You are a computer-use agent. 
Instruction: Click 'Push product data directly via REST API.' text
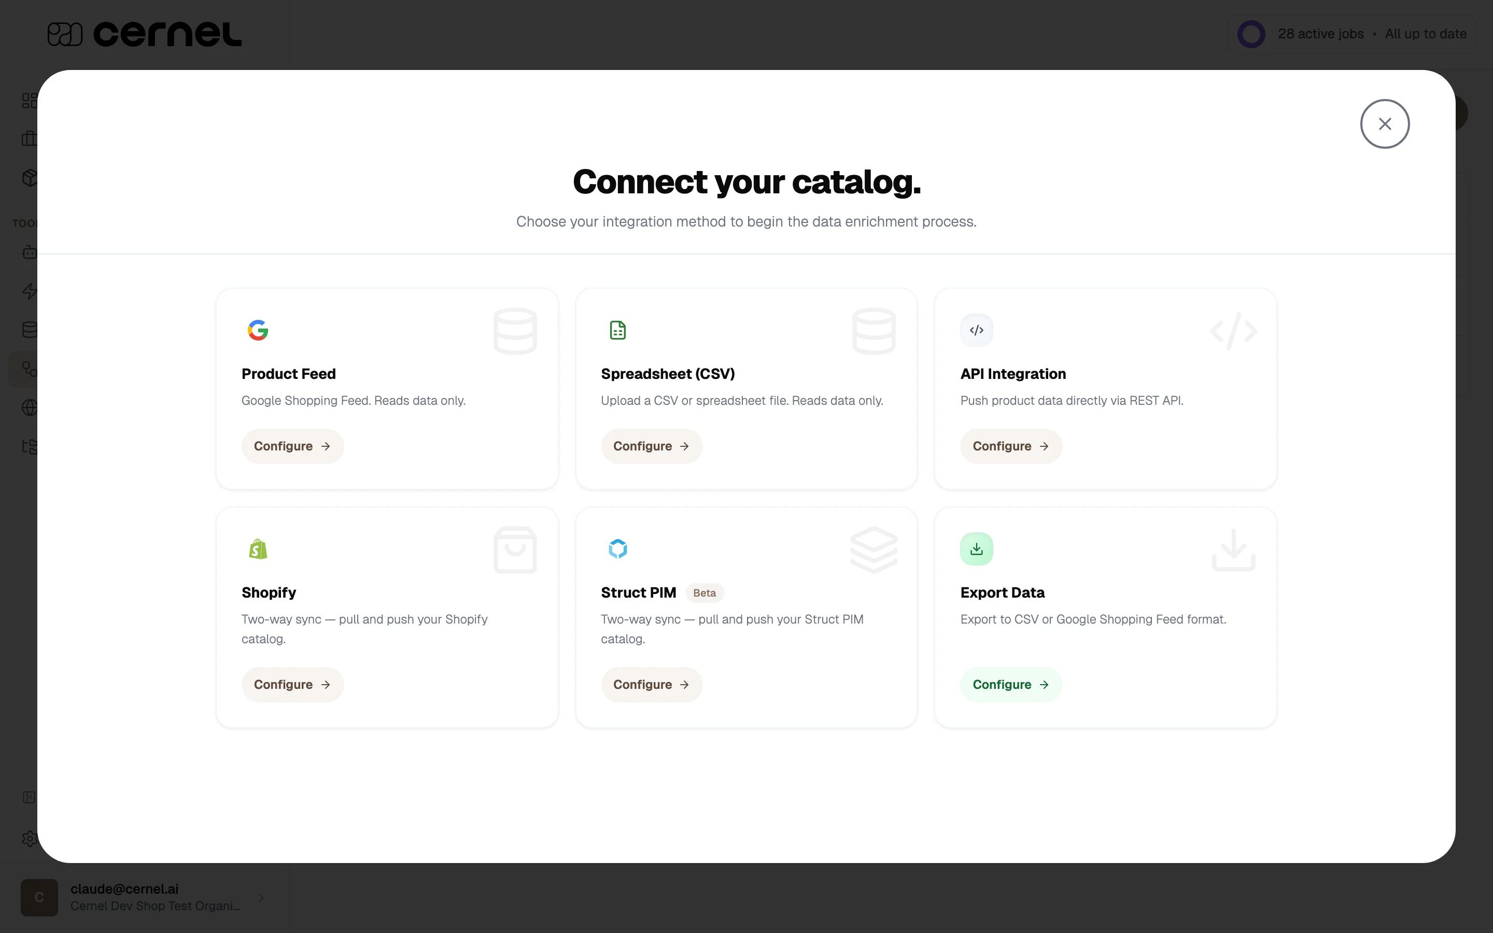[1072, 401]
